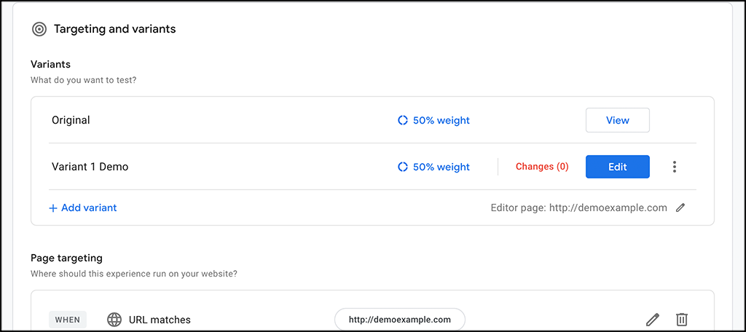Delete the URL matches rule trash icon
This screenshot has height=332, width=746.
click(682, 319)
